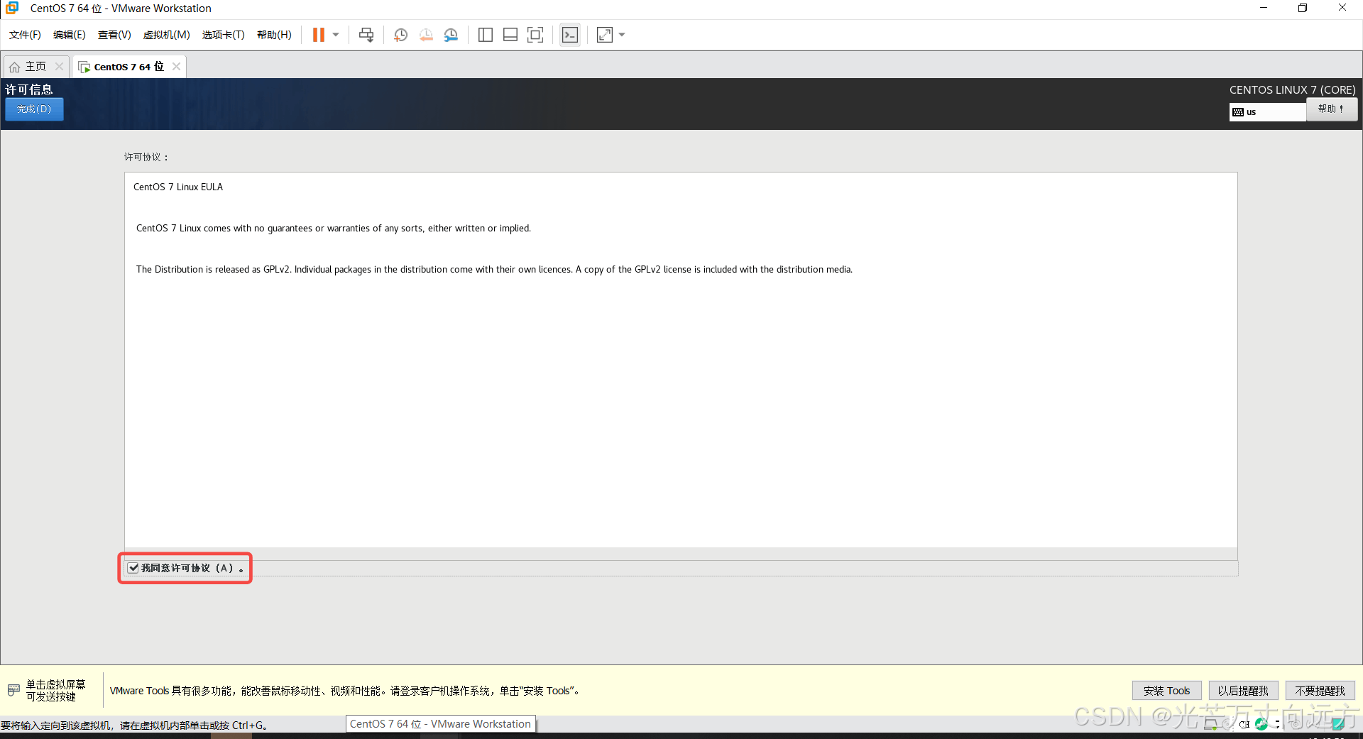Click the 安装 Tools button

[1166, 691]
